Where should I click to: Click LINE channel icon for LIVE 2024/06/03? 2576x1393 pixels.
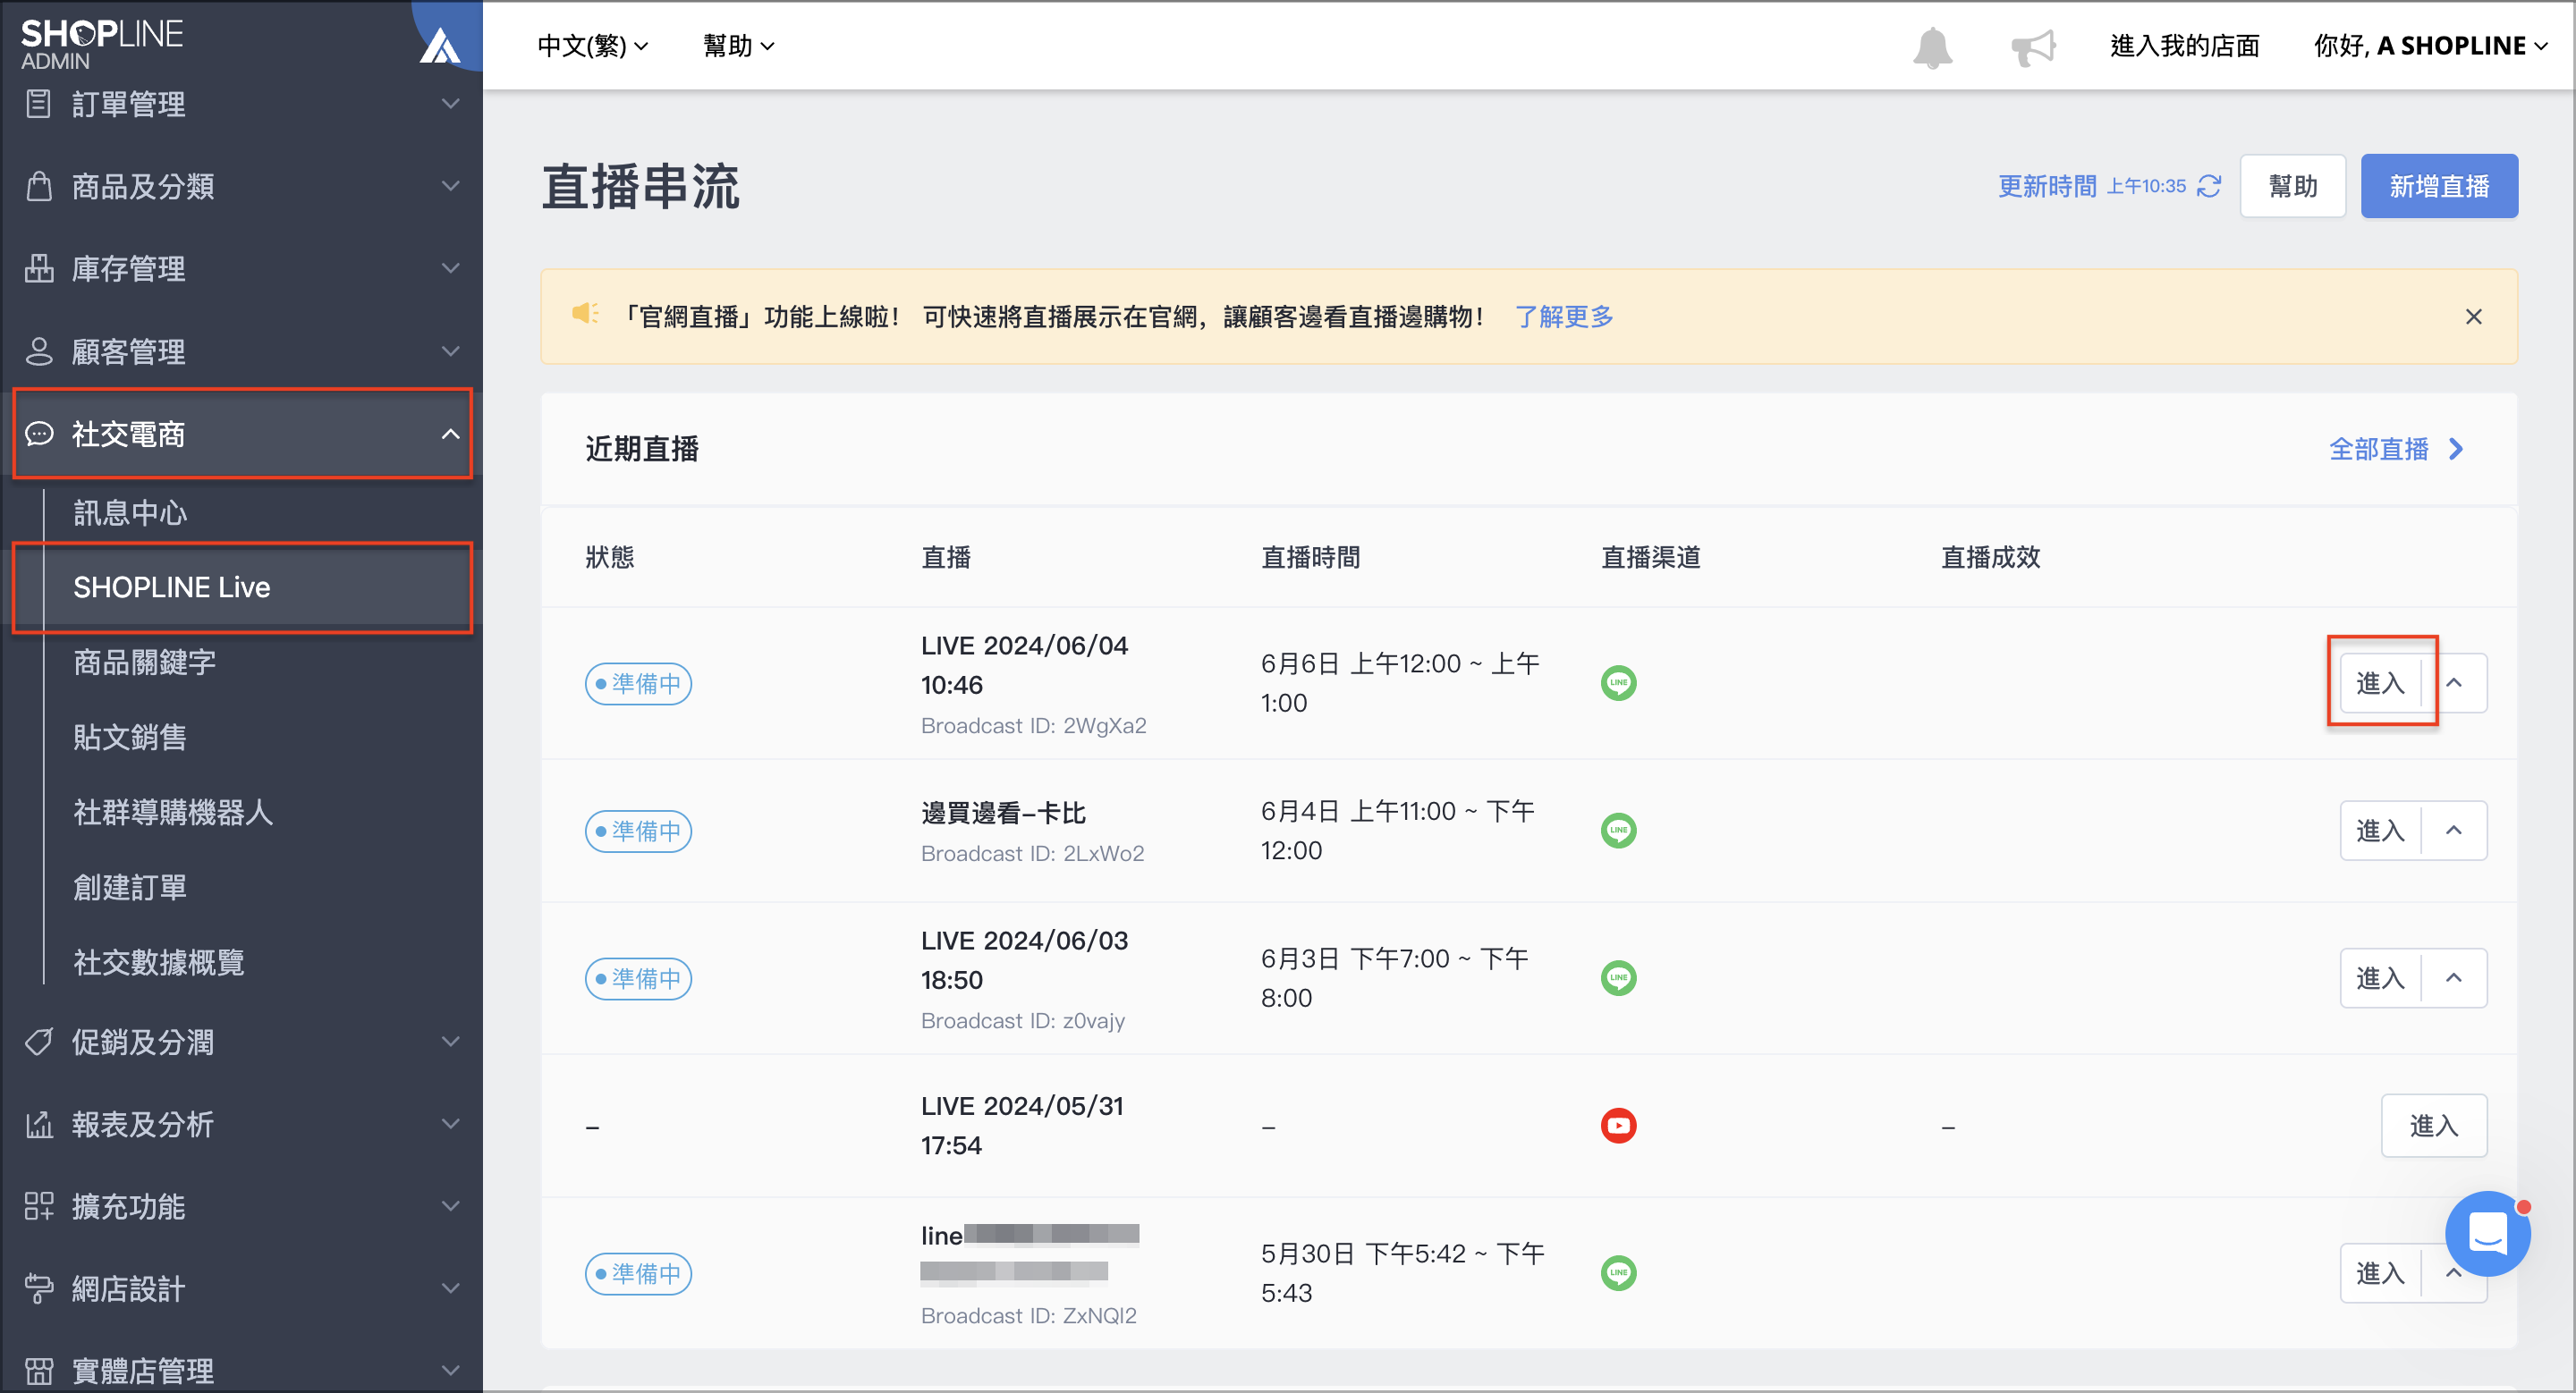[1618, 978]
